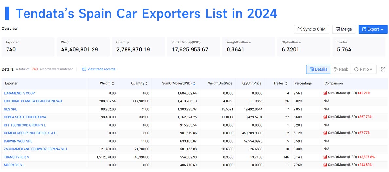Click the Exporter column header

[11, 84]
